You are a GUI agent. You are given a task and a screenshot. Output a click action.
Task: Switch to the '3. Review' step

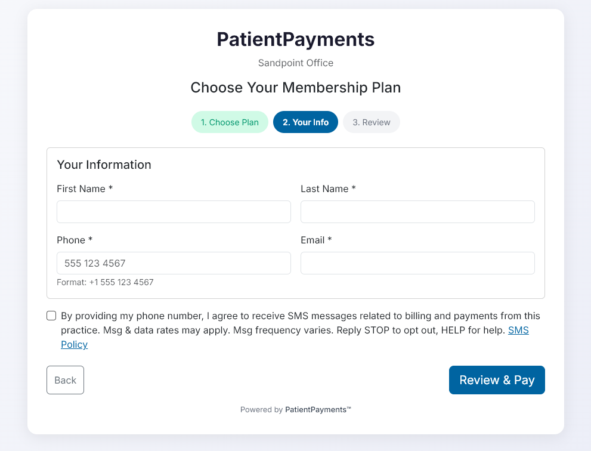372,122
